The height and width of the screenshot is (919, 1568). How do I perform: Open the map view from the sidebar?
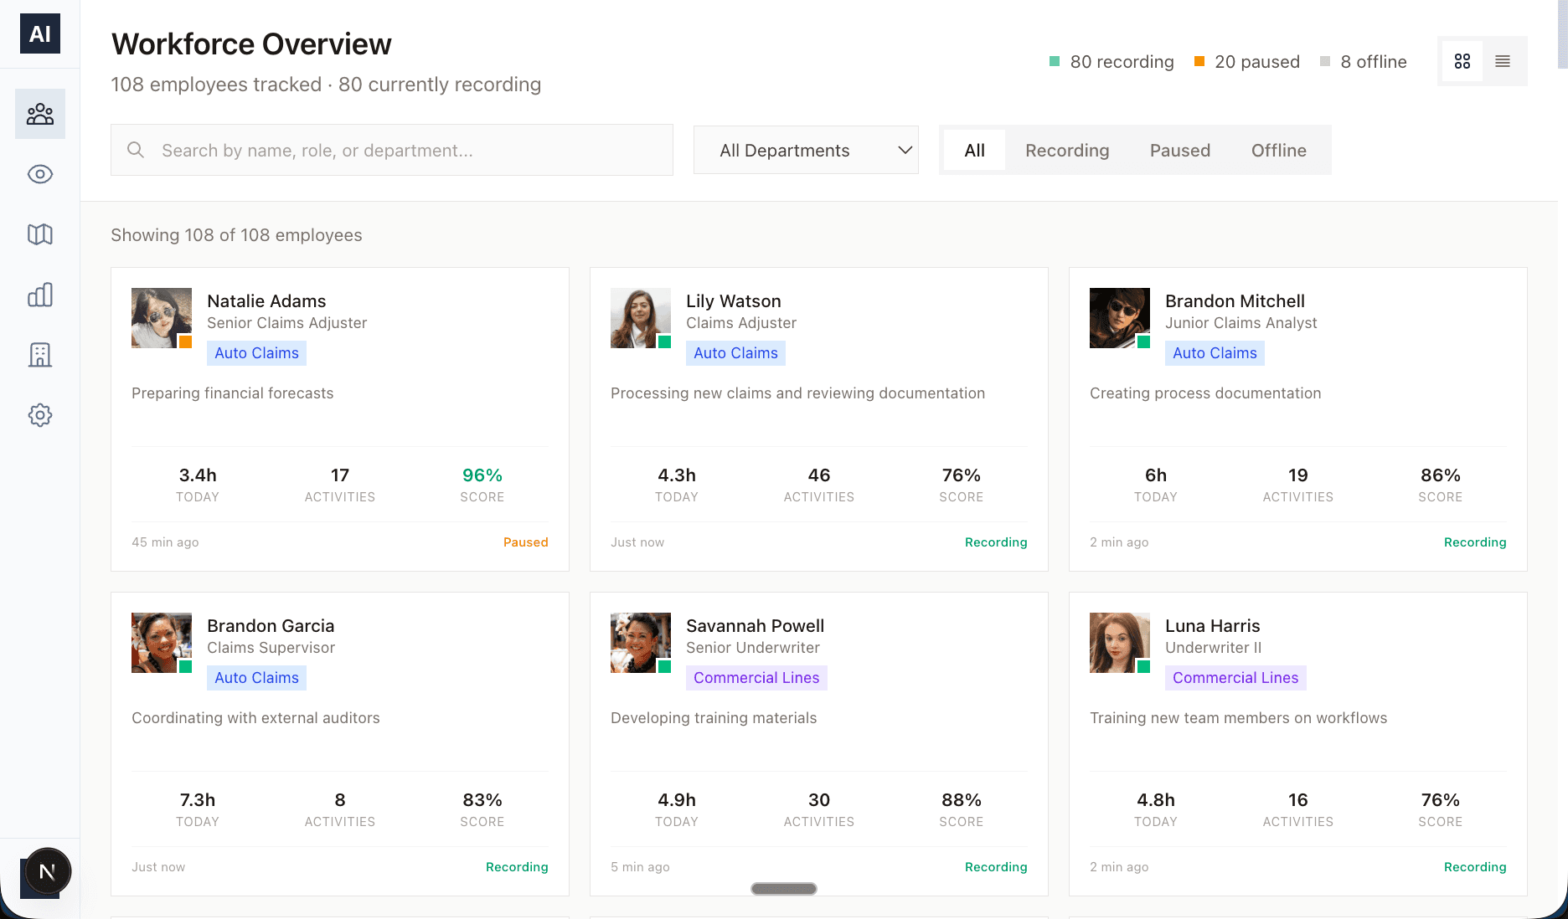click(x=39, y=234)
